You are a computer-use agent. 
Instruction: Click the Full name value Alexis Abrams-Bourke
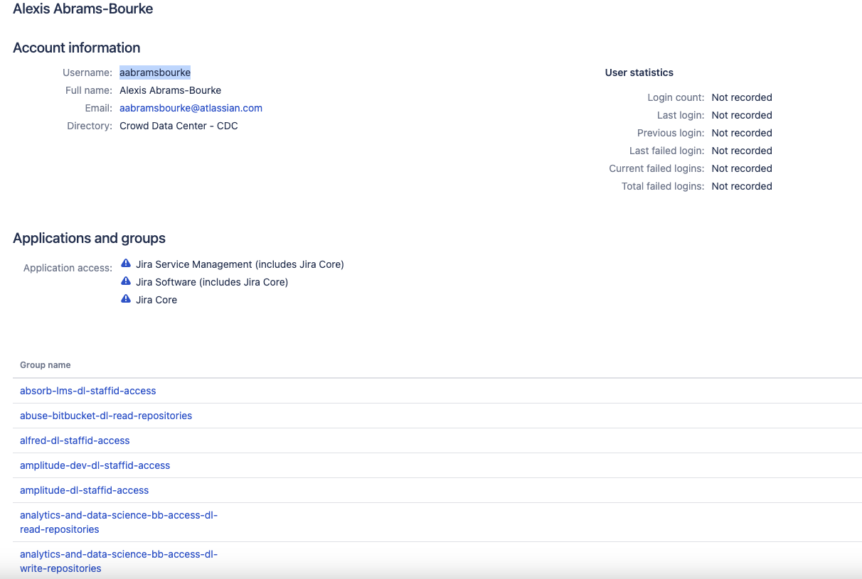pyautogui.click(x=170, y=90)
